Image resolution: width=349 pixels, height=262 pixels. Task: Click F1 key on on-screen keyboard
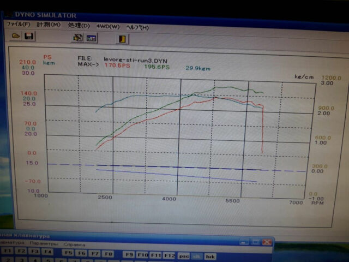(x=7, y=251)
